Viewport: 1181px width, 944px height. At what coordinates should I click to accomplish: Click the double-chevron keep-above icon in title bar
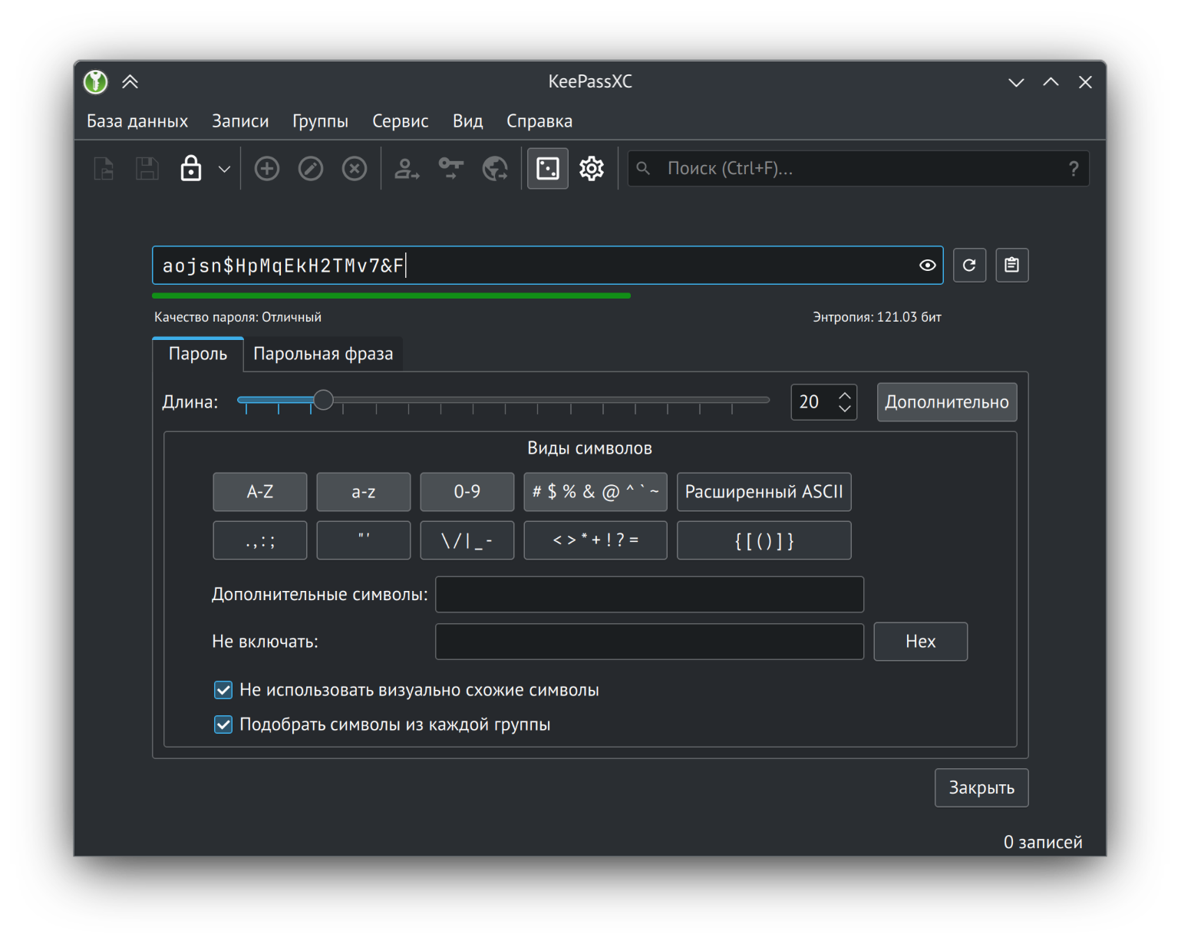pyautogui.click(x=130, y=81)
